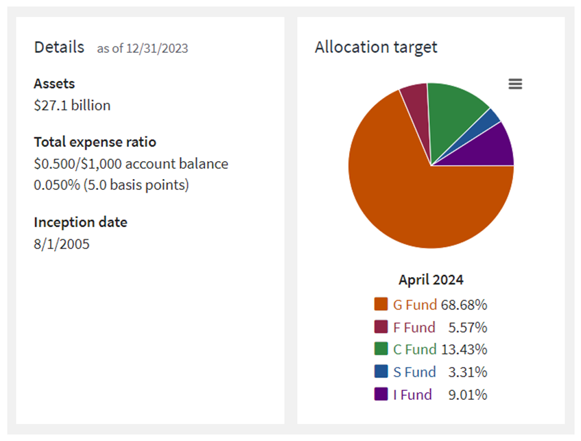Toggle F Fund legend label
581x441 pixels.
pyautogui.click(x=414, y=327)
